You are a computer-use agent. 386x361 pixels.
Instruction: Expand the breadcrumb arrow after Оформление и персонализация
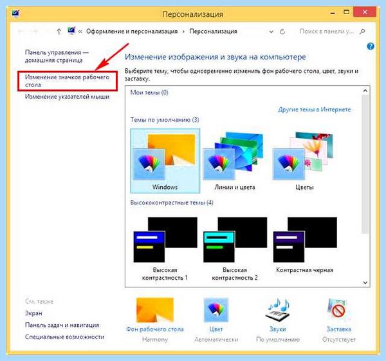pos(183,32)
